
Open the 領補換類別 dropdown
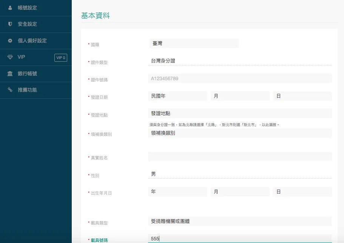pyautogui.click(x=240, y=133)
